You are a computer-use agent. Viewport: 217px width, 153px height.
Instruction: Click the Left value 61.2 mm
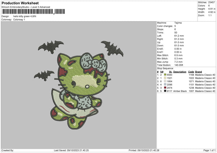click(179, 36)
